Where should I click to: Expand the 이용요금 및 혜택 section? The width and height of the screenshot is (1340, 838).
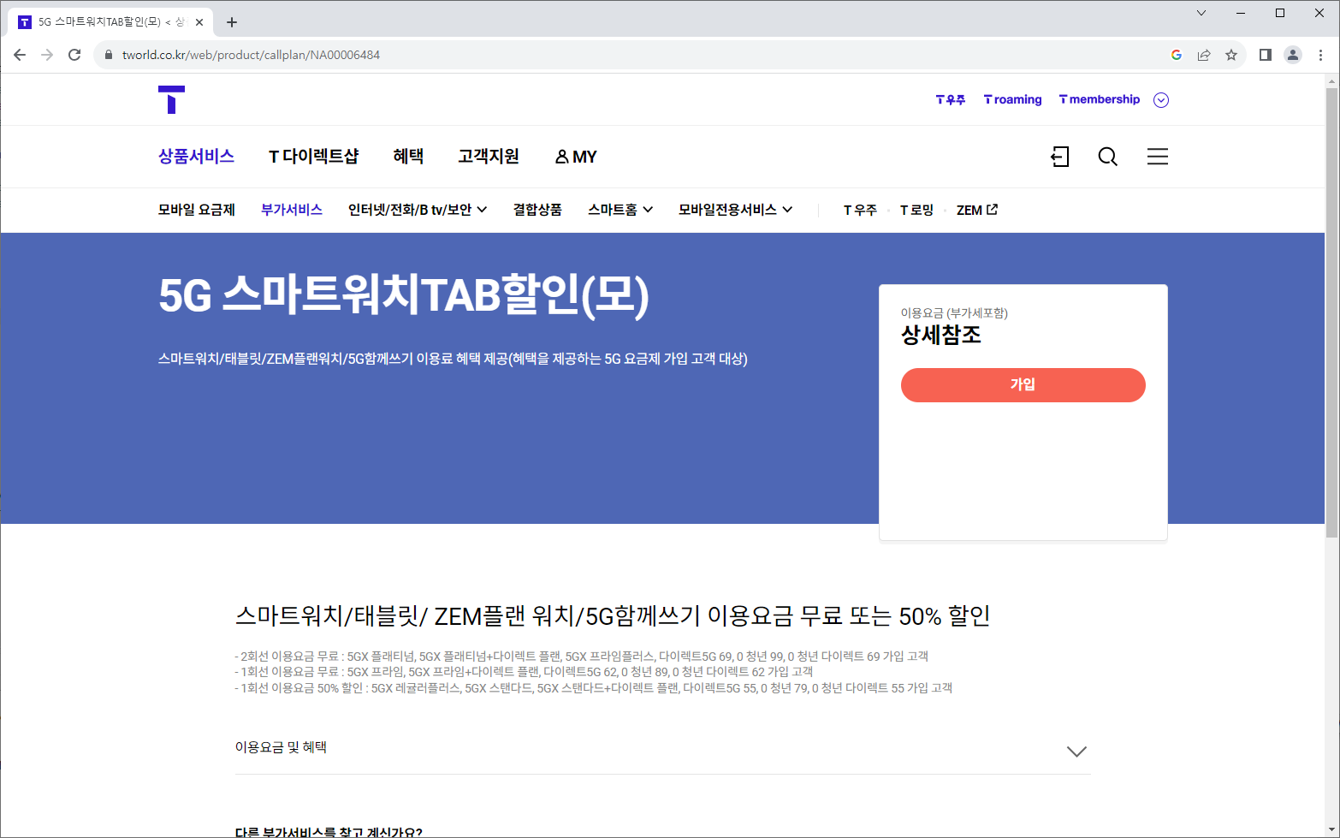(x=662, y=748)
